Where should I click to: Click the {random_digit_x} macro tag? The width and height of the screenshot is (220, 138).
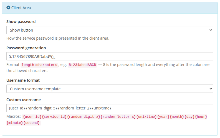pos(84,117)
